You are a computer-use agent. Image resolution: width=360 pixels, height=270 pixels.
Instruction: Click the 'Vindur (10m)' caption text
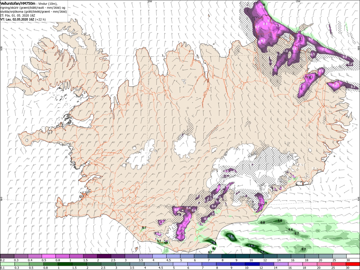coord(47,3)
